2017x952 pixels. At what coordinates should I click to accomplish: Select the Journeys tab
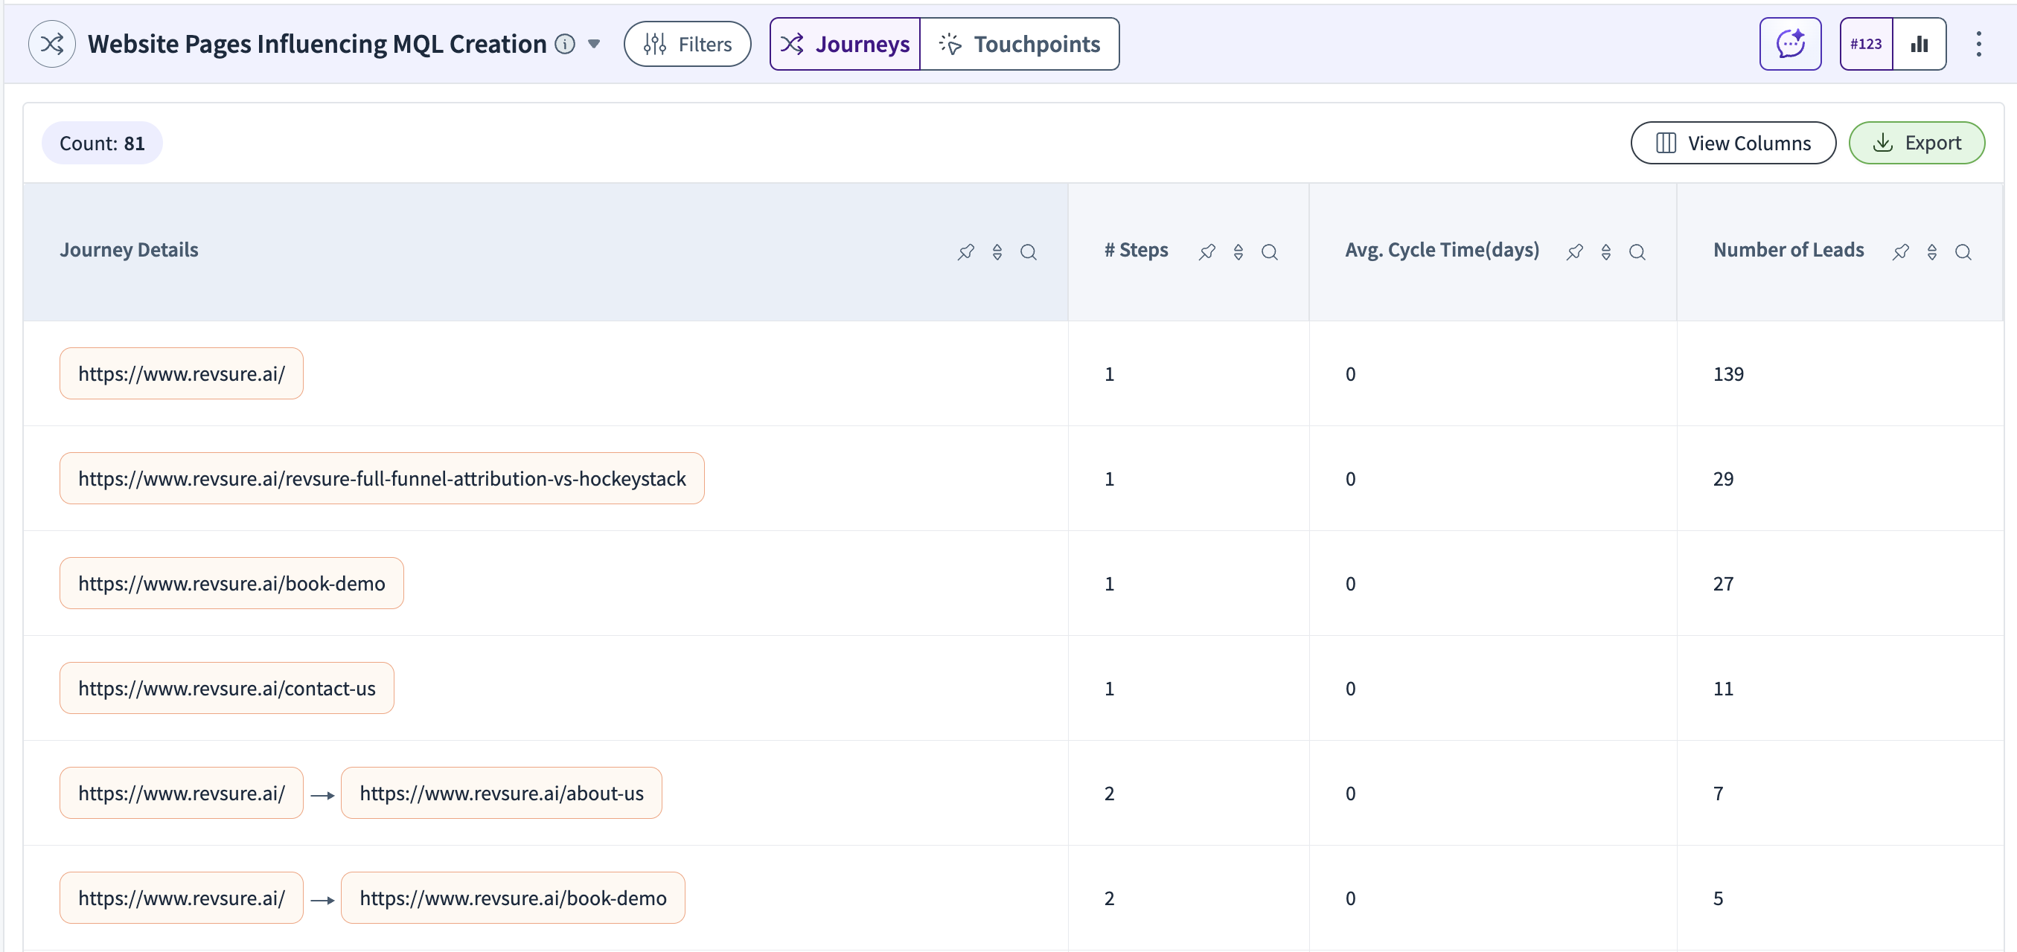pyautogui.click(x=845, y=44)
